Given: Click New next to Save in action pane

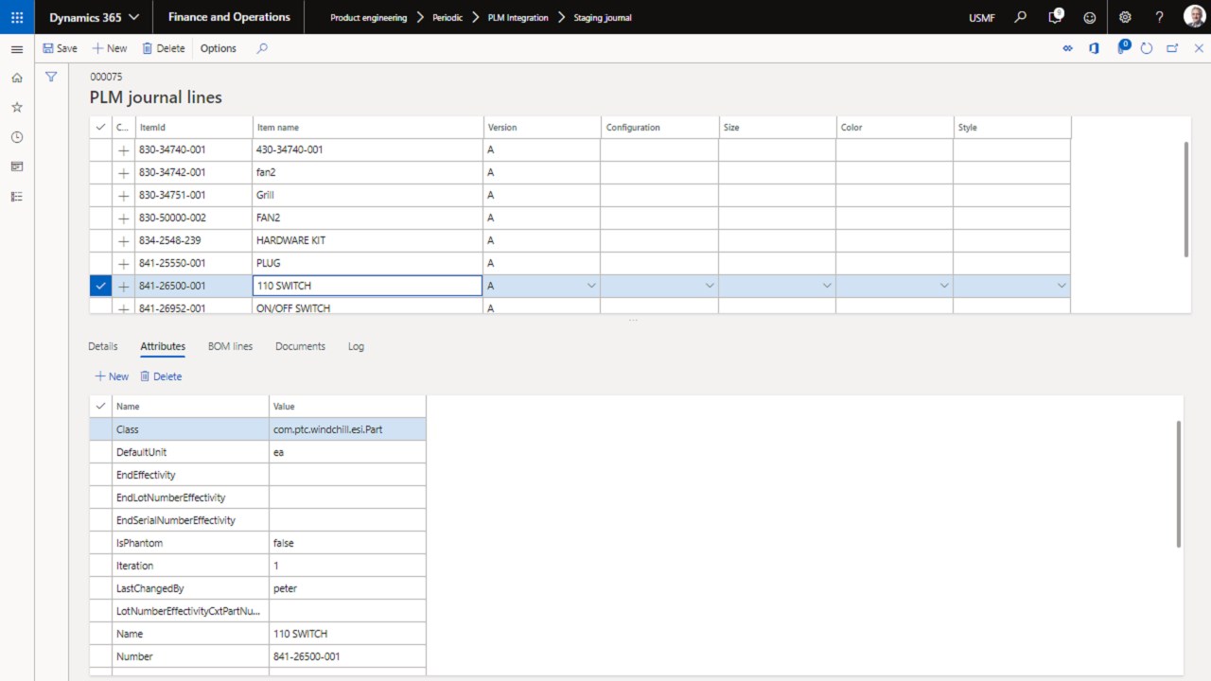Looking at the screenshot, I should [109, 48].
